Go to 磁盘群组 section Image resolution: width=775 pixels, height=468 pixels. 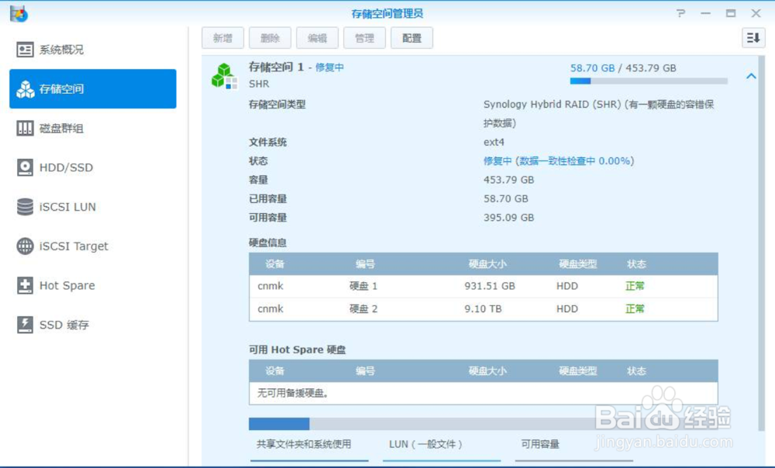[93, 129]
